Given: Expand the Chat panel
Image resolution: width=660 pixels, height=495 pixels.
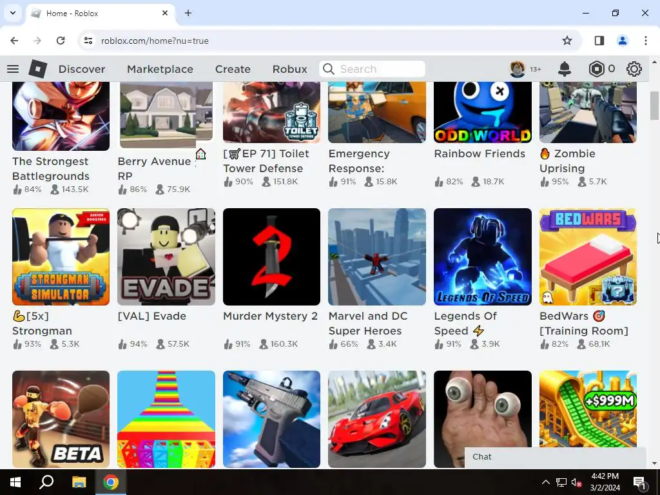Looking at the screenshot, I should click(x=555, y=458).
